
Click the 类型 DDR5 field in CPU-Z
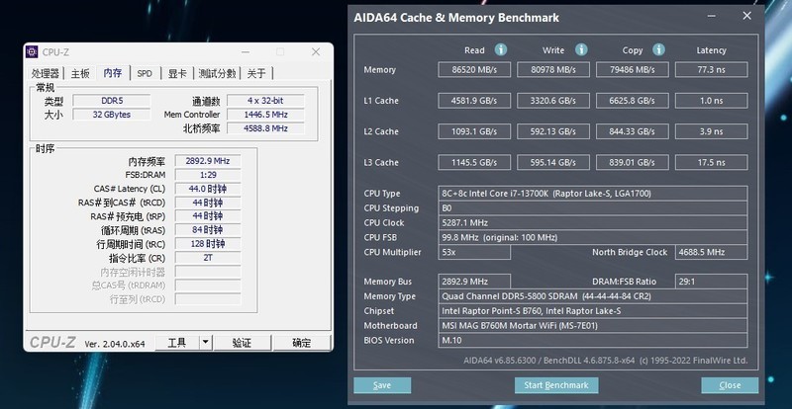click(x=112, y=101)
